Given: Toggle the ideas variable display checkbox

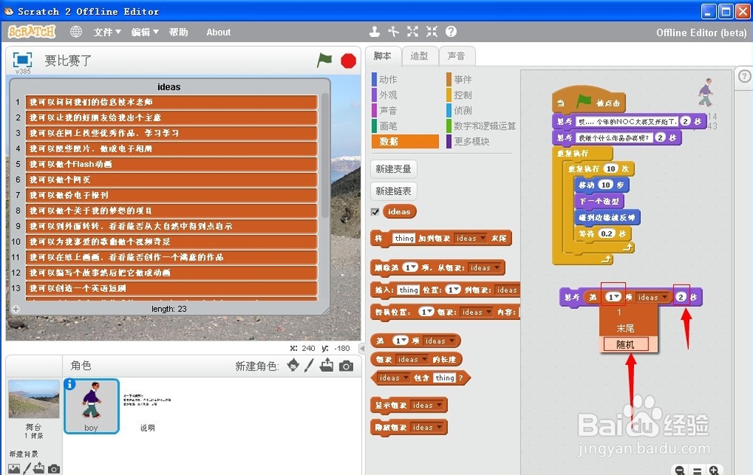Looking at the screenshot, I should coord(373,212).
